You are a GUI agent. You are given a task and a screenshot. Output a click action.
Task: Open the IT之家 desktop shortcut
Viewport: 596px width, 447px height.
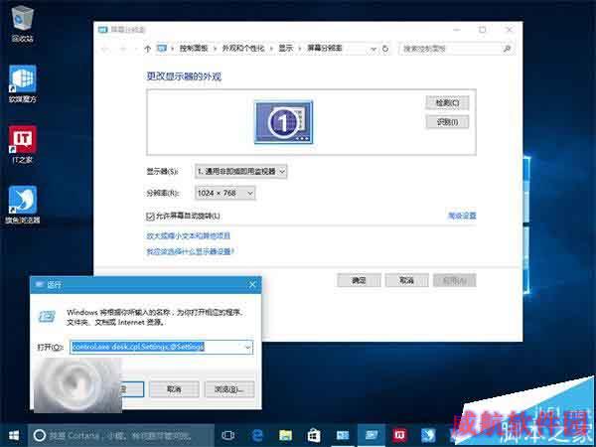tap(23, 144)
